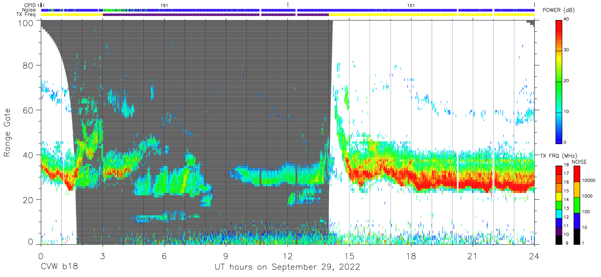The height and width of the screenshot is (277, 601).
Task: Click the tick mark above the noise strip
Action: point(288,5)
